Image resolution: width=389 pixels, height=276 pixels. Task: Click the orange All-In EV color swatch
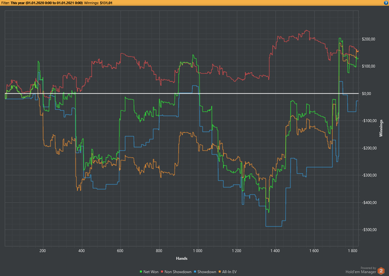(220, 272)
